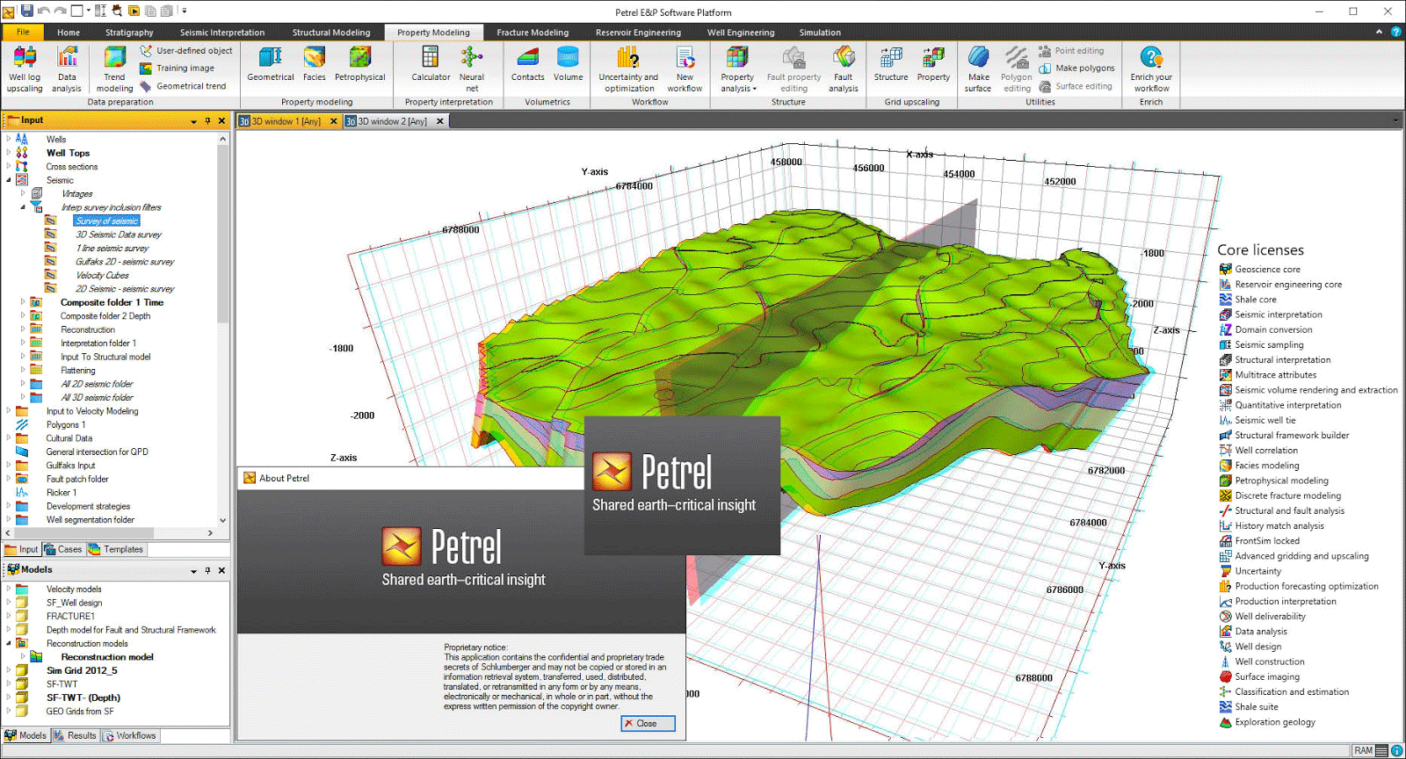Select the Fault patch folder item
1406x759 pixels.
(x=77, y=479)
